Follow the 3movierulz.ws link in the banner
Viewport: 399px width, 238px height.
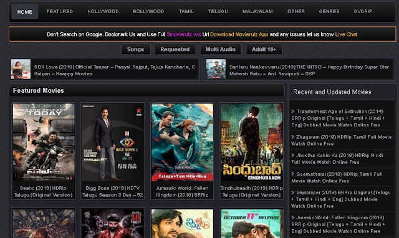pyautogui.click(x=184, y=34)
